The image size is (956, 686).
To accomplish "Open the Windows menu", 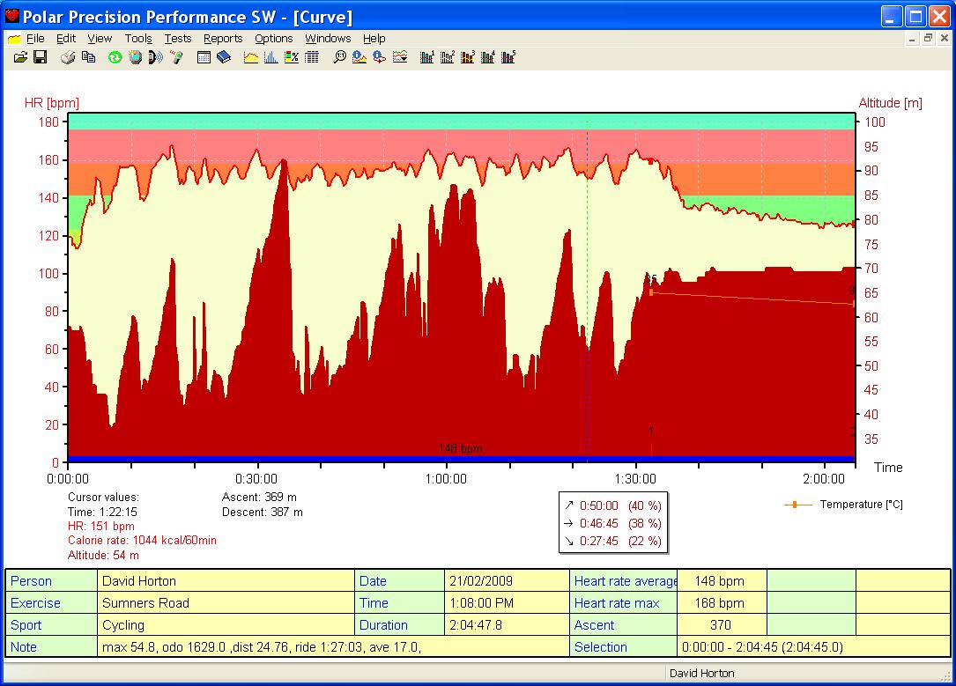I will tap(328, 38).
